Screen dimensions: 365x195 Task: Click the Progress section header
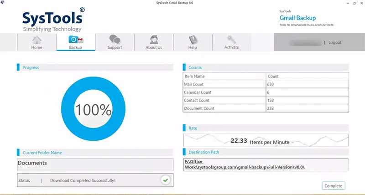[x=95, y=67]
